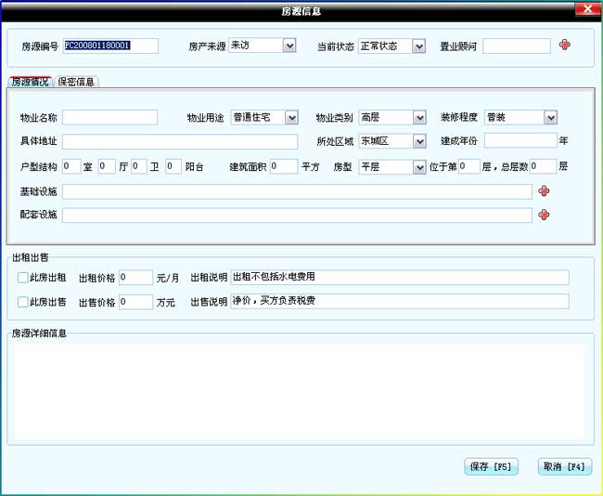
Task: Open the 房型 dropdown
Action: click(x=419, y=167)
